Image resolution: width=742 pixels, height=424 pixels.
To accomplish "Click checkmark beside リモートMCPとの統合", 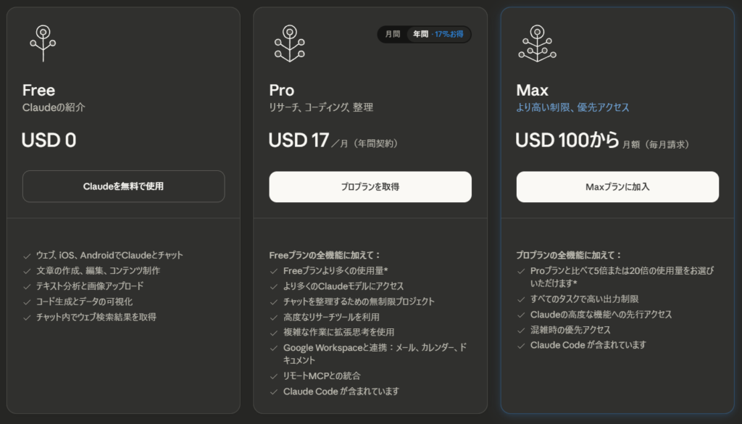I will [274, 376].
